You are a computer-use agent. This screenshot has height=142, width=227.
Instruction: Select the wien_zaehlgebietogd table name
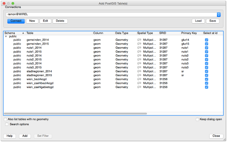(x=40, y=87)
